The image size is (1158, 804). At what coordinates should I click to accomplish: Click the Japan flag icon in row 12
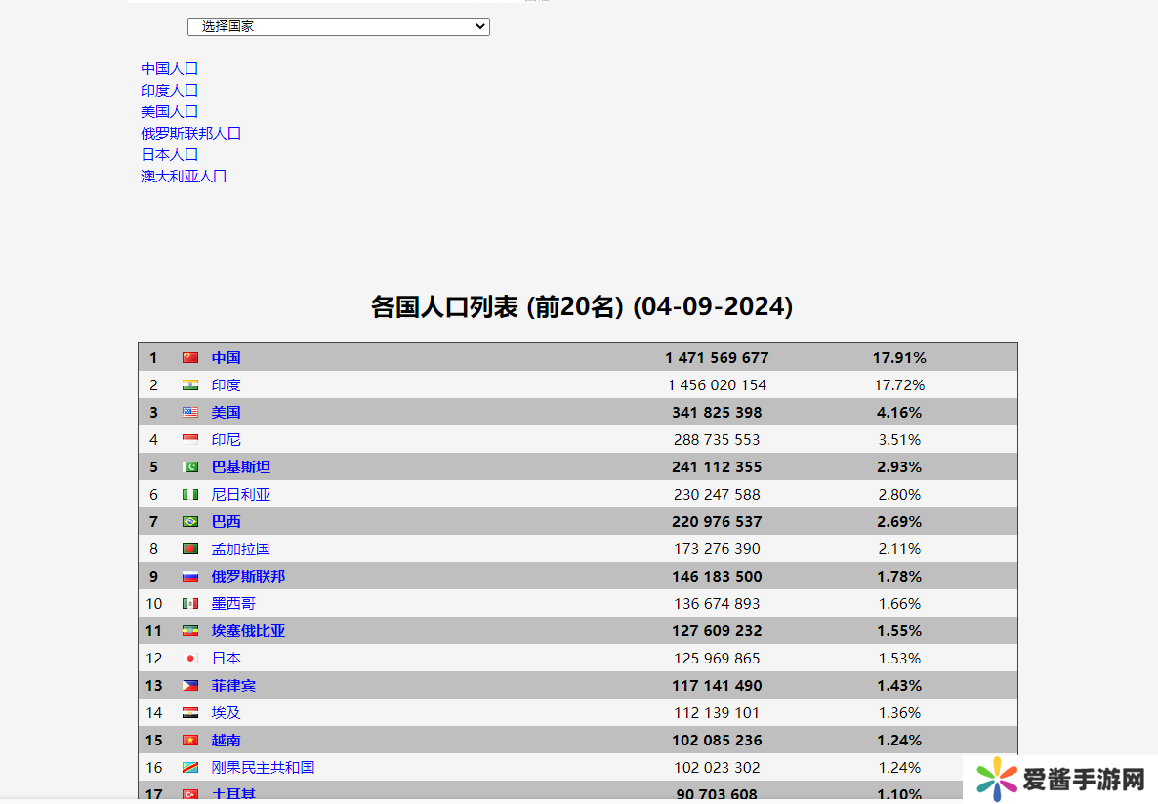[190, 659]
